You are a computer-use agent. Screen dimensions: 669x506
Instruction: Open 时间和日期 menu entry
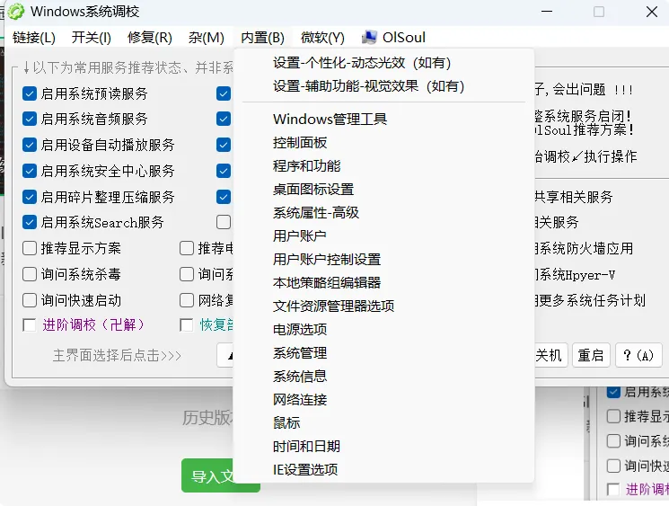click(x=384, y=446)
